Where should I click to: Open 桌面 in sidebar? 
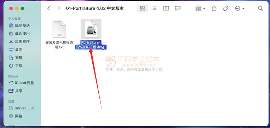tap(19, 50)
